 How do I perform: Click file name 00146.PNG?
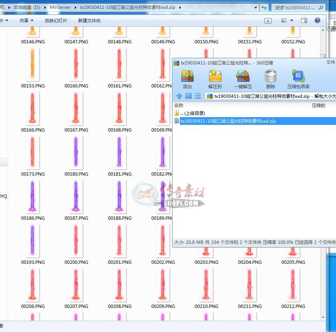[x=33, y=42]
